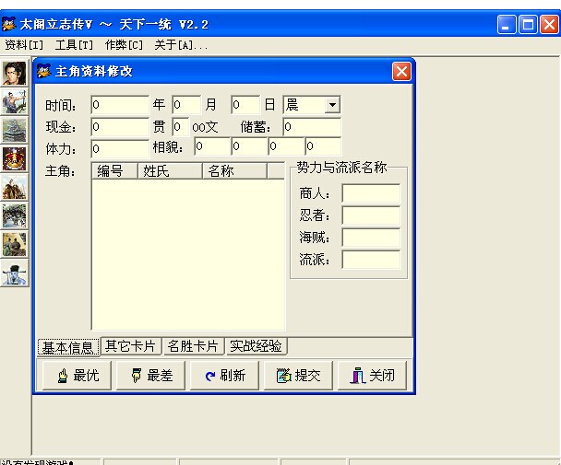Image resolution: width=561 pixels, height=465 pixels.
Task: Select the mounted warrior icon in sidebar
Action: coord(14,187)
